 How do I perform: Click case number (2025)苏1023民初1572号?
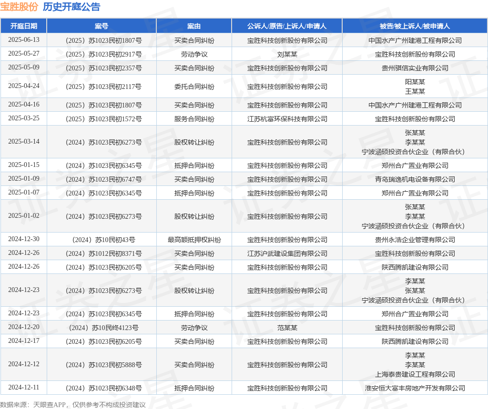[x=103, y=119]
